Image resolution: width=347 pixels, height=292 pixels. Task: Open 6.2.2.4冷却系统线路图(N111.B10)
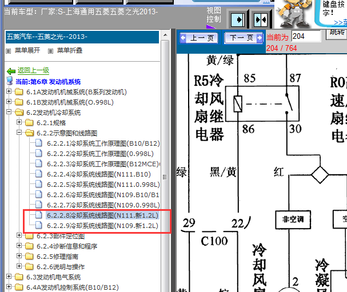99,174
